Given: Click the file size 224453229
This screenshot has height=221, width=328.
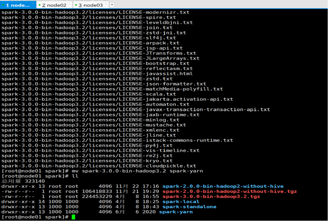Looking at the screenshot, I should pyautogui.click(x=97, y=197).
